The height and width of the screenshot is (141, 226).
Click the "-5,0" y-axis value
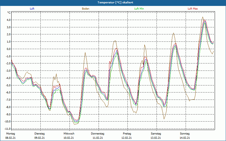point(8,85)
